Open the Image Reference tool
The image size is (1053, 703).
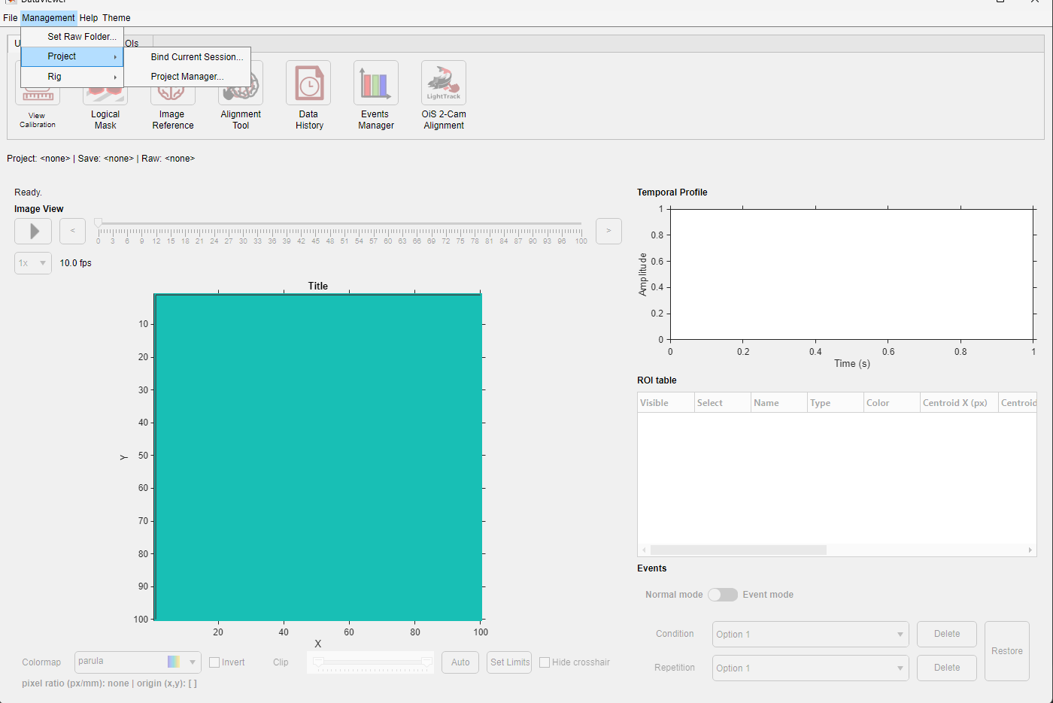(173, 96)
